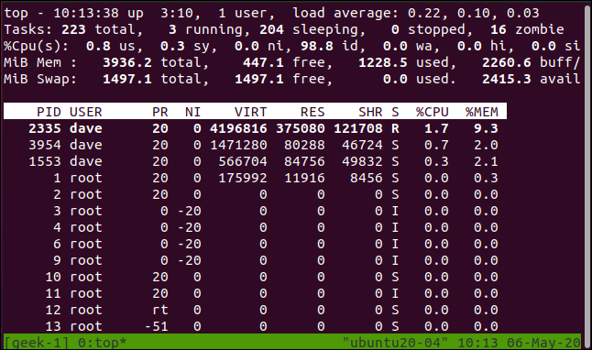Click the process row with priority -51
This screenshot has height=350, width=592.
256,326
